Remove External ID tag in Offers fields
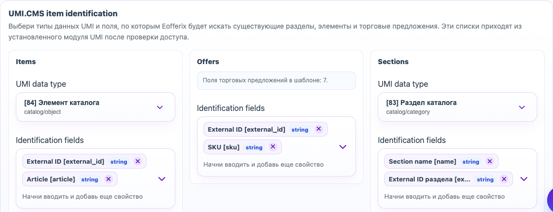The width and height of the screenshot is (553, 212). click(x=319, y=129)
